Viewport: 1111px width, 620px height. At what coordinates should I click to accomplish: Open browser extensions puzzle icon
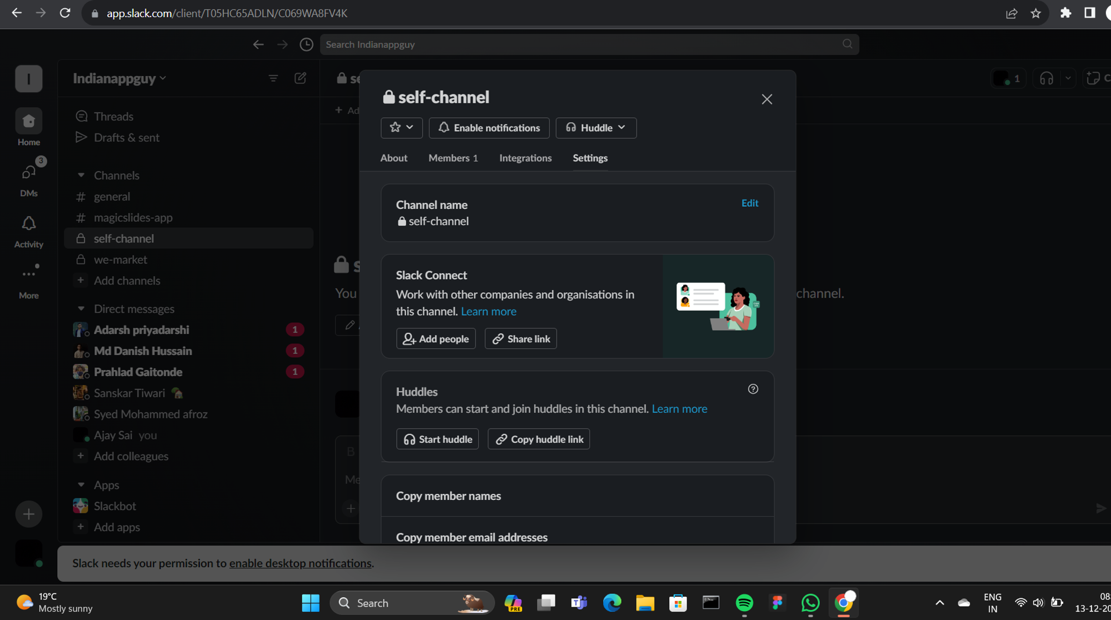click(1065, 13)
